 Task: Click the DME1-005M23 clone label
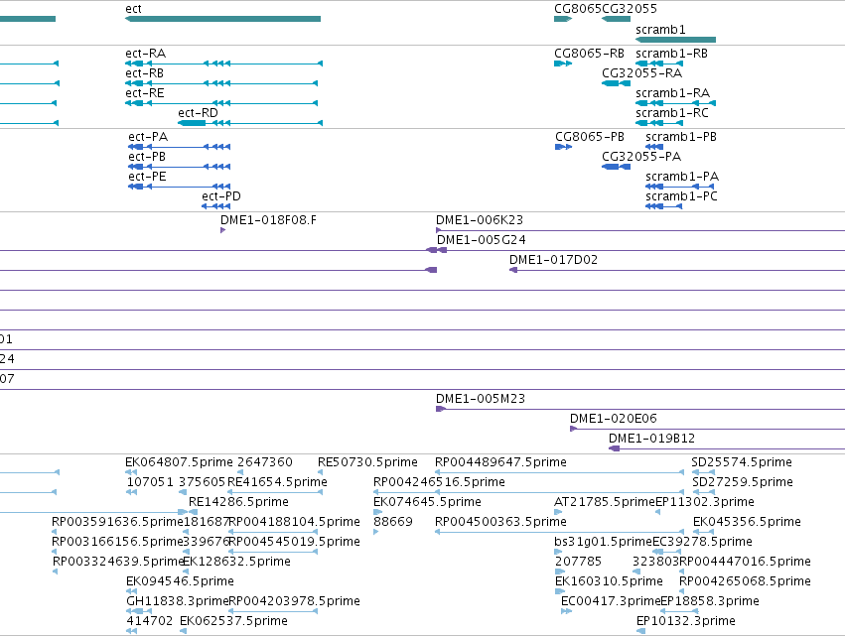[x=481, y=399]
